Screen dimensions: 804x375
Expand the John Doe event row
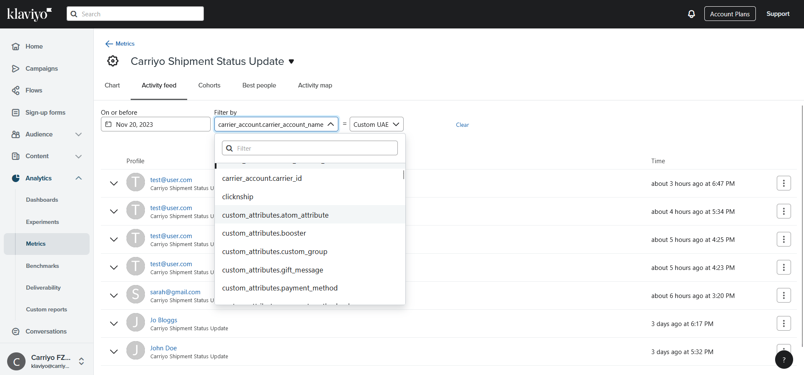[114, 352]
